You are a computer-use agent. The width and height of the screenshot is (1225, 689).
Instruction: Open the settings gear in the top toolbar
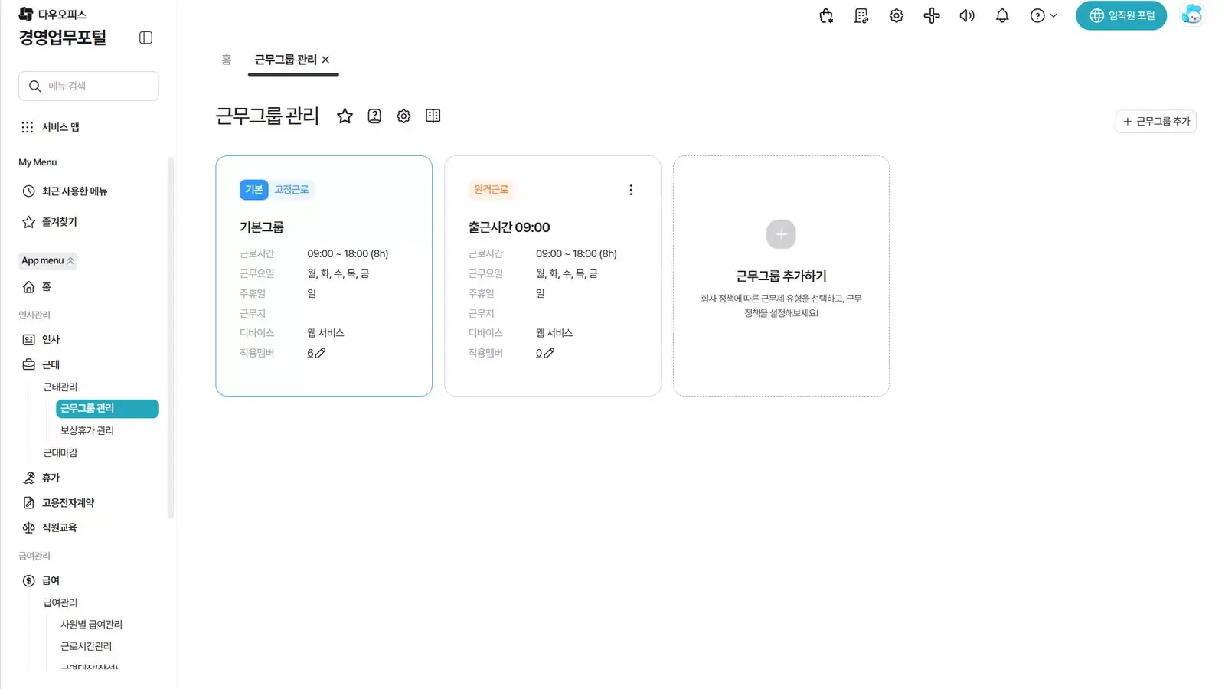click(x=896, y=15)
